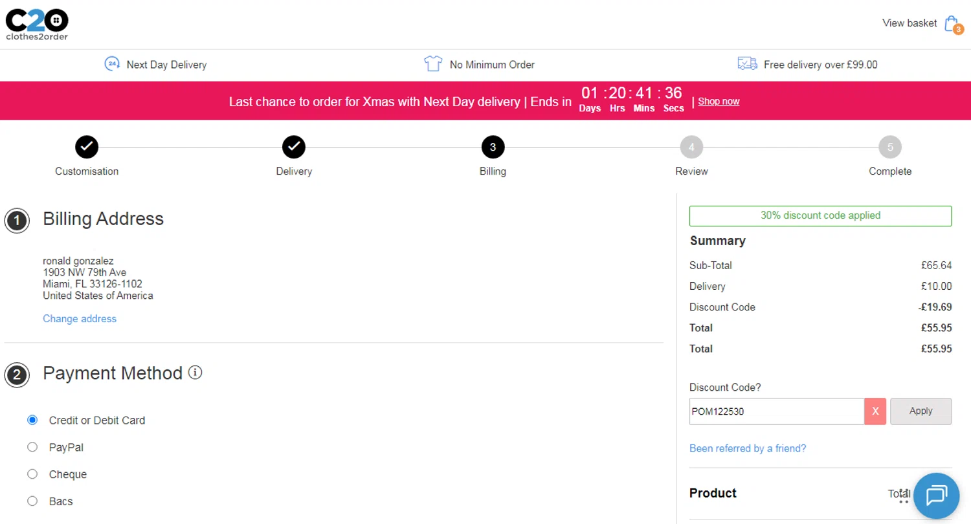This screenshot has width=971, height=524.
Task: Click the Customisation step checkmark circle
Action: [x=87, y=147]
